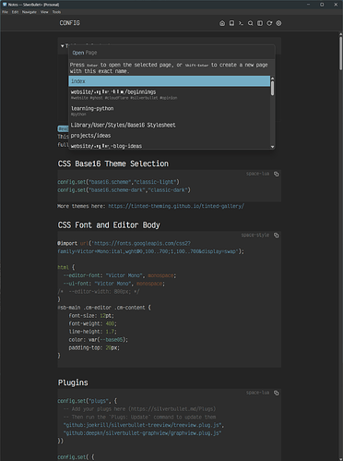Open the page picker book icon

pyautogui.click(x=231, y=23)
